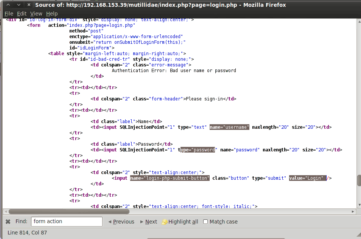Click the scroll up arrow of vertical scrollbar
Screen dimensions: 361x239
(359, 22)
